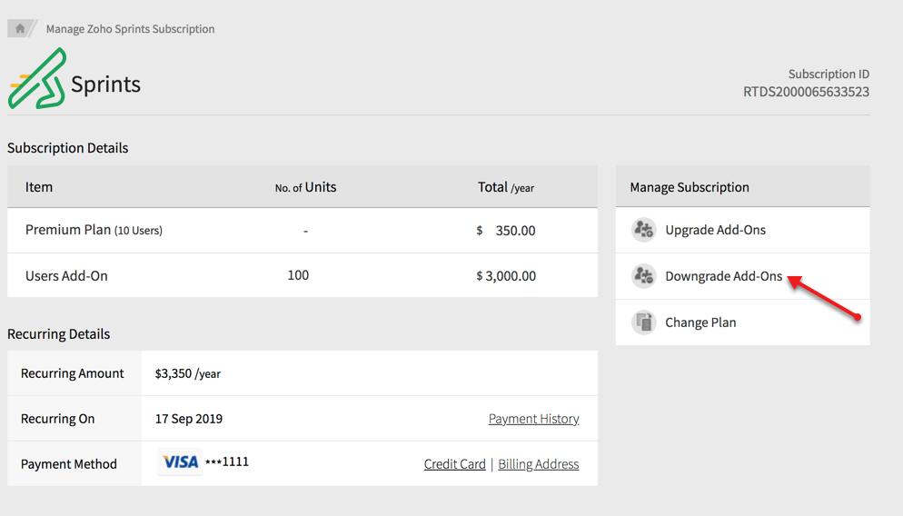Click the Zoho Sprints logo
Viewport: 903px width, 516px height.
point(38,78)
